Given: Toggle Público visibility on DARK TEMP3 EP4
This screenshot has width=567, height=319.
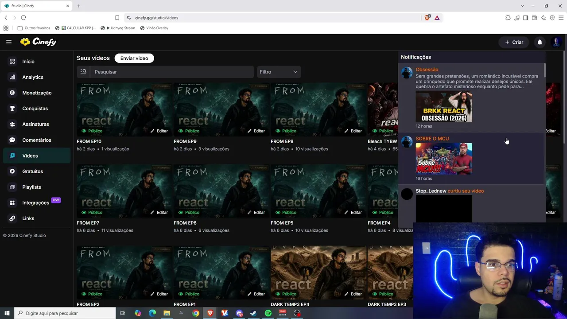Looking at the screenshot, I should [286, 294].
